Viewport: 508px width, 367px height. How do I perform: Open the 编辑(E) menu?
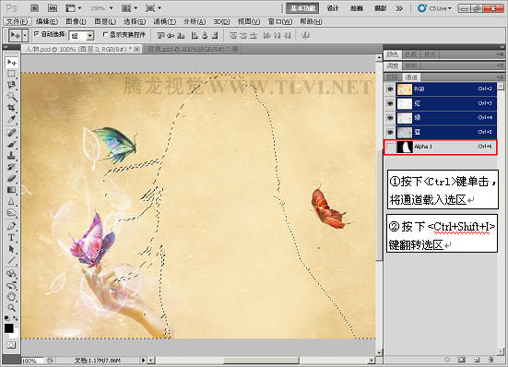47,22
